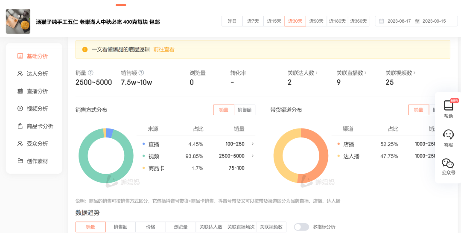Expand the 视频 source row arrow

coord(253,156)
